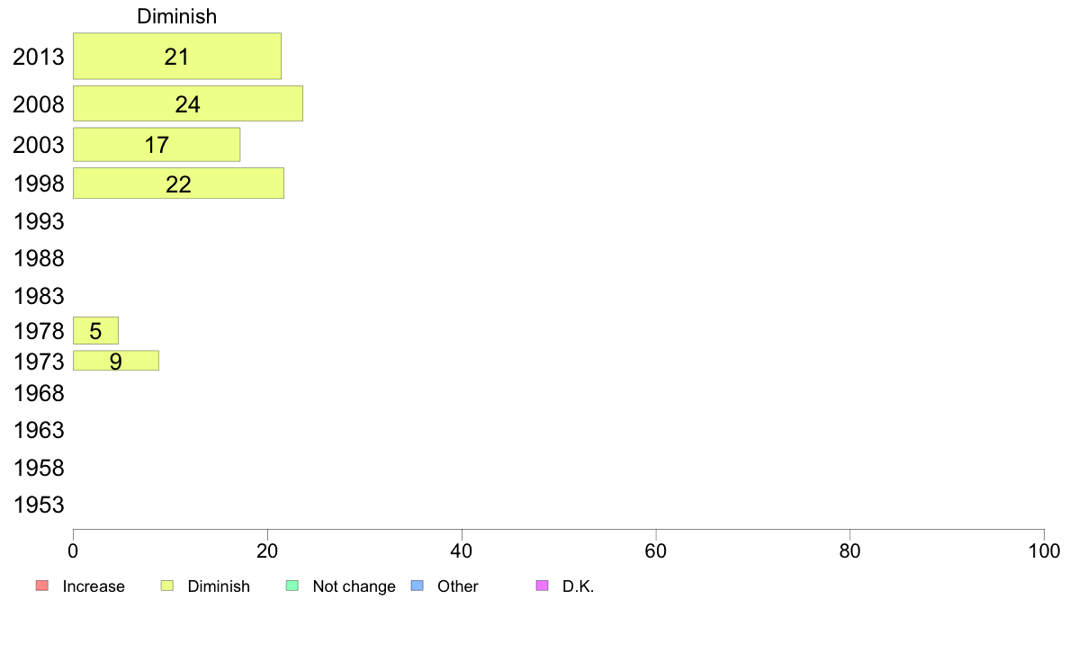Click the 1993 year label
This screenshot has height=662, width=1069.
[x=39, y=221]
